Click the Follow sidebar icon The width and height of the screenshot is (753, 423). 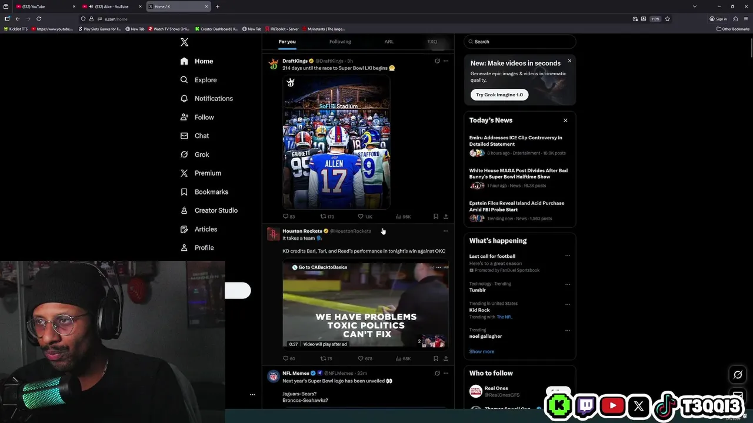coord(184,117)
